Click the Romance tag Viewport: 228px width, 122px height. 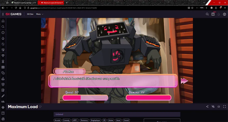[x=84, y=120]
